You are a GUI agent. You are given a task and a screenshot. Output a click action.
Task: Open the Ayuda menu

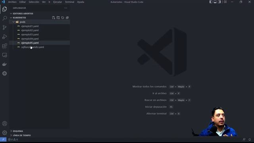pos(81,2)
